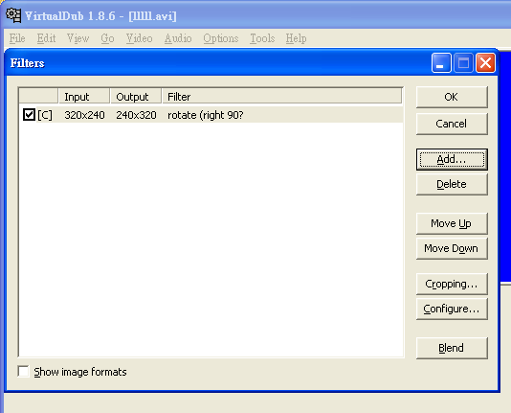Viewport: 511px width, 413px height.
Task: Click the Move Down button
Action: coord(452,248)
